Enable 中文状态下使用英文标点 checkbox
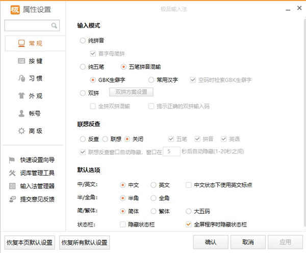This screenshot has height=253, width=306. pos(189,185)
